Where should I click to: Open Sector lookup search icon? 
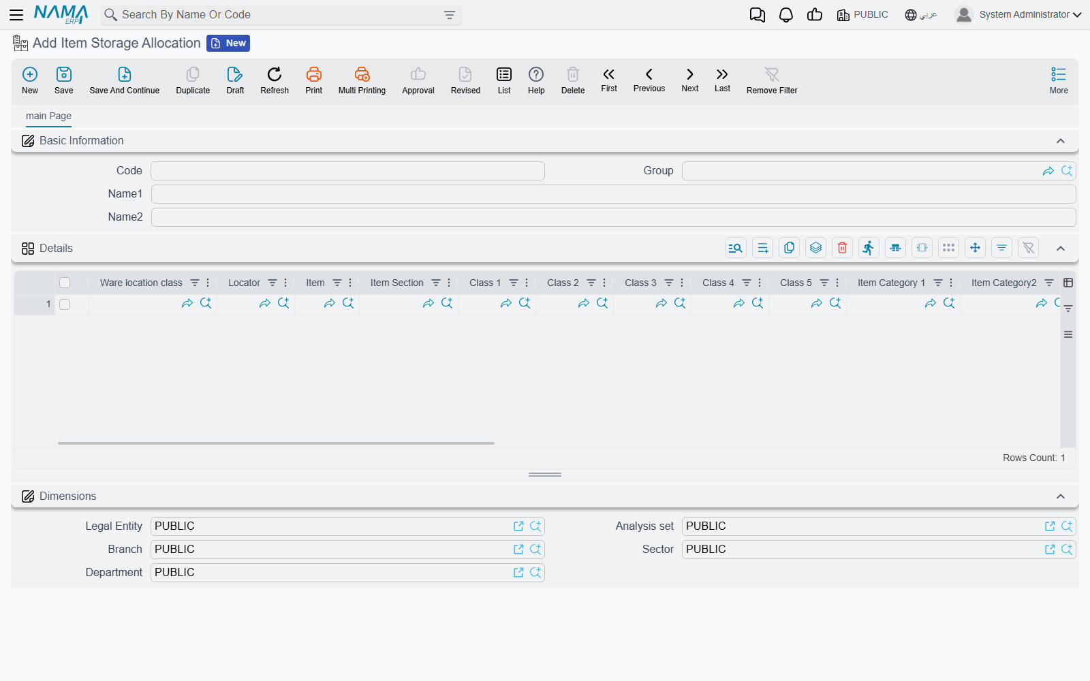(1067, 550)
